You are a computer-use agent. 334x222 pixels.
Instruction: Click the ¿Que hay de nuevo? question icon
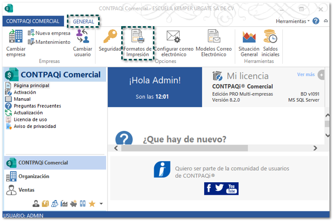pyautogui.click(x=124, y=138)
